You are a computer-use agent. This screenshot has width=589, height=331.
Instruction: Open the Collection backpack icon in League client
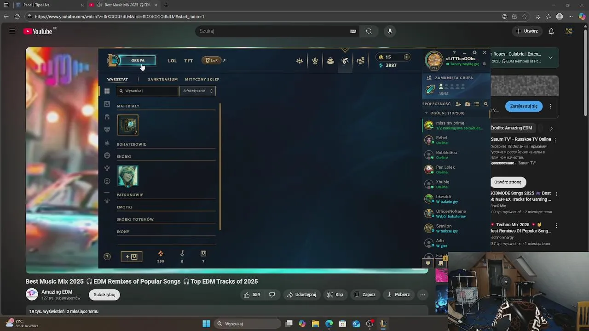tap(330, 61)
